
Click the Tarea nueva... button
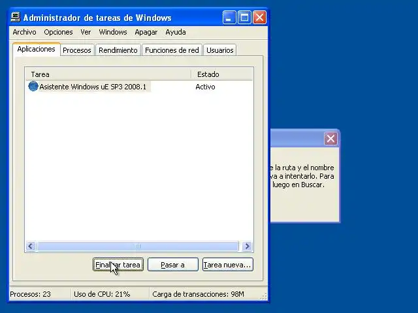coord(228,265)
